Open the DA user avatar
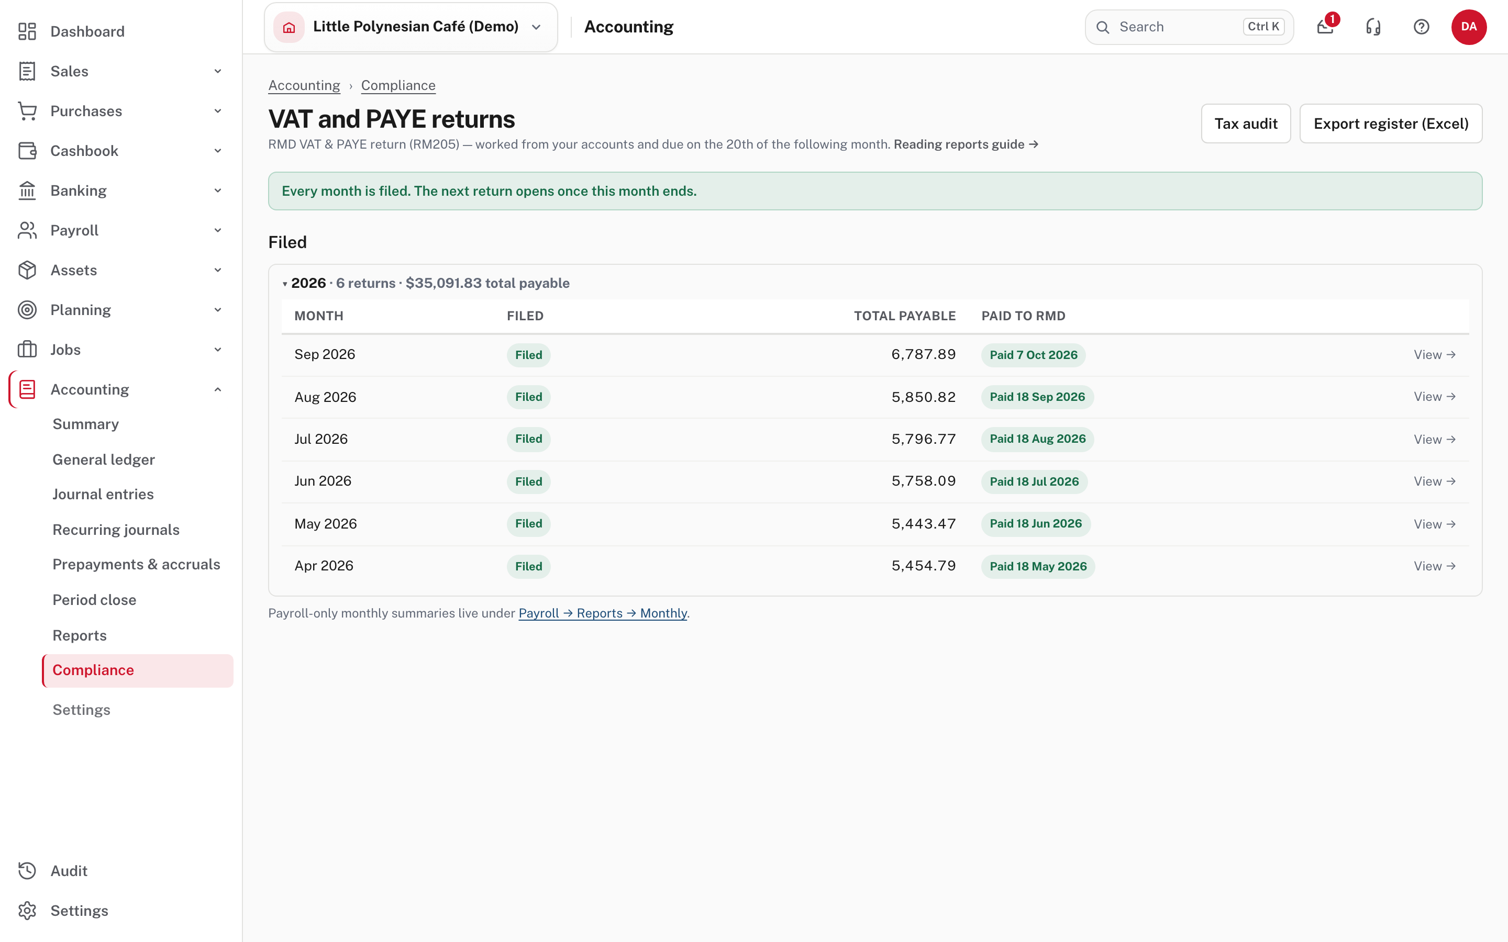 1469,27
